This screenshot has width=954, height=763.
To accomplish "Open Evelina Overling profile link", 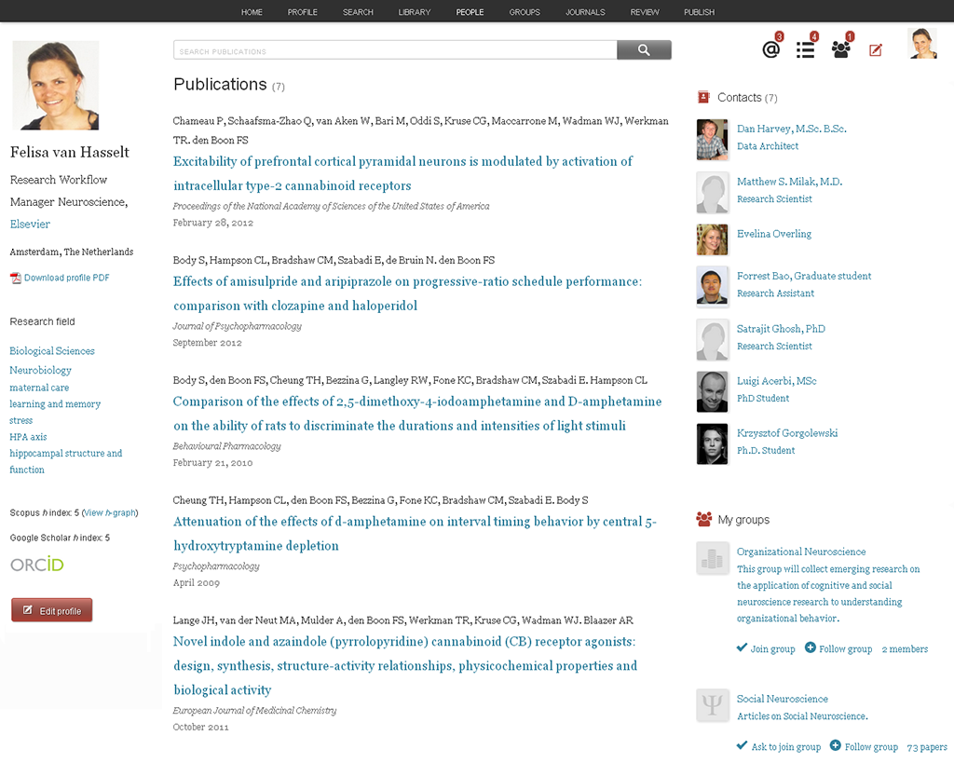I will click(x=774, y=234).
